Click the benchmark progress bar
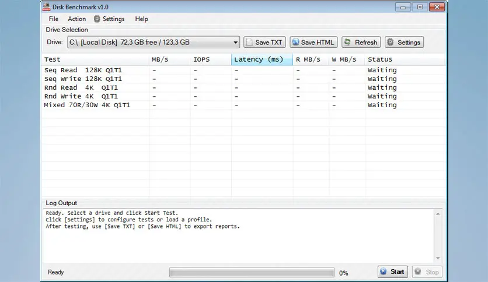 coord(252,272)
